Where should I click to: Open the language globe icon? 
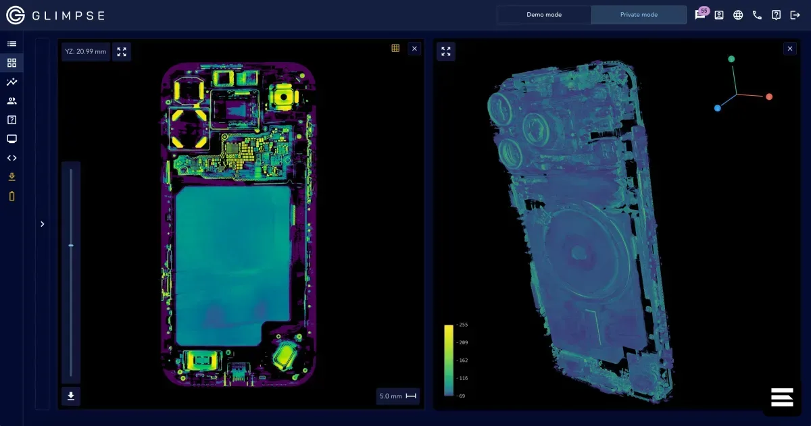(x=738, y=15)
